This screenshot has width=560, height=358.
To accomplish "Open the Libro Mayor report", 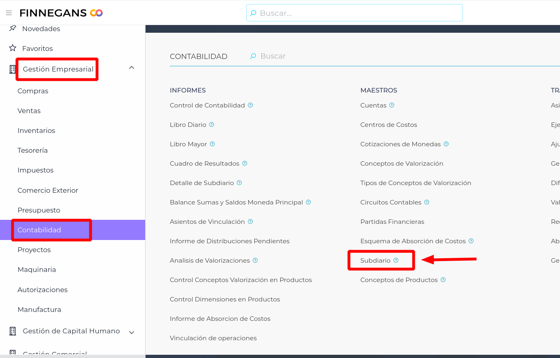I will coord(188,144).
